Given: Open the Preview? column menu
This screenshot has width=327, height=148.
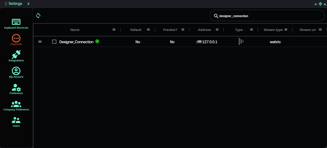Looking at the screenshot, I should tap(183, 30).
